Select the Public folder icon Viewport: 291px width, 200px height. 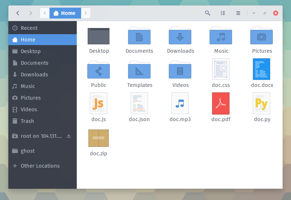(x=99, y=70)
